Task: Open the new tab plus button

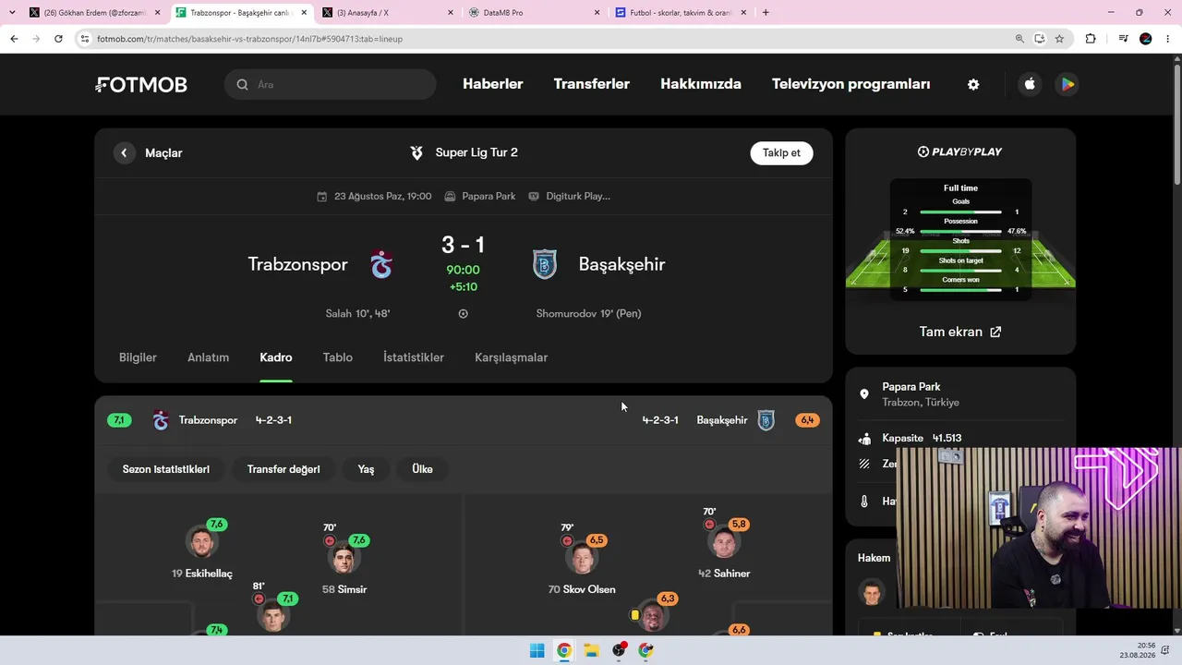Action: coord(766,13)
